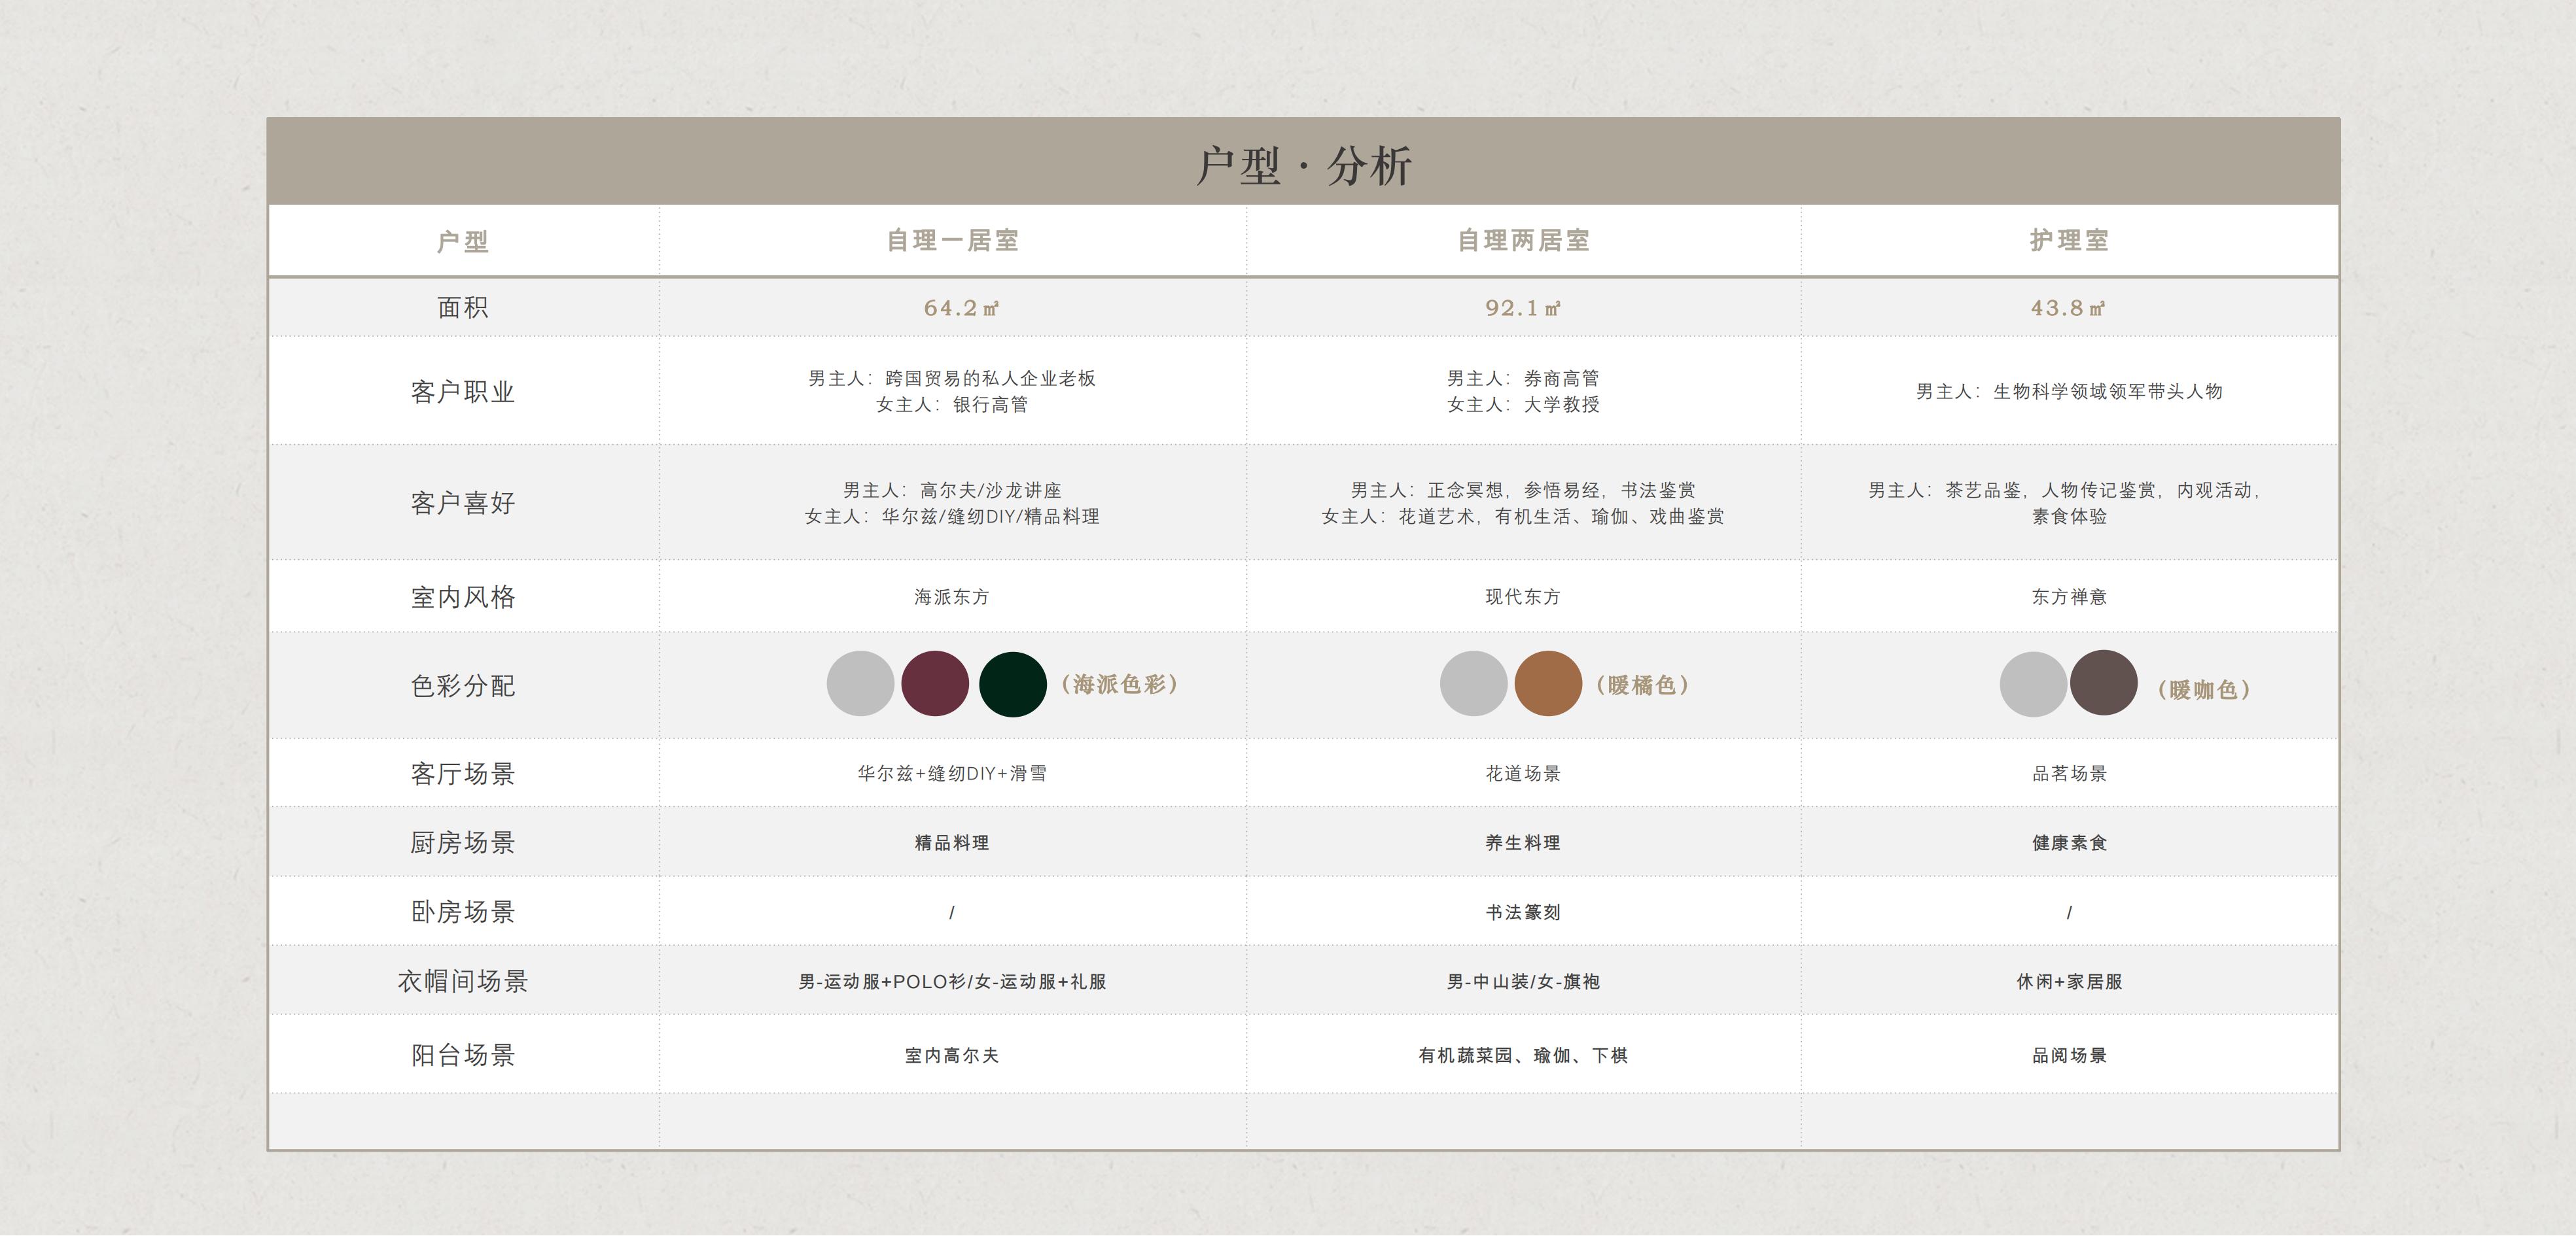
Task: Click the burgundy color swatch circle
Action: pos(935,683)
